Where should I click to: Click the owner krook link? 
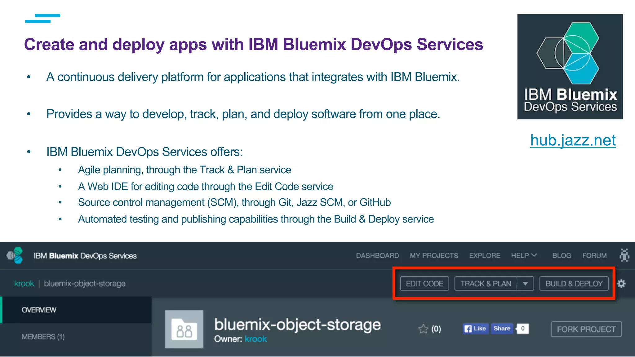(x=255, y=339)
